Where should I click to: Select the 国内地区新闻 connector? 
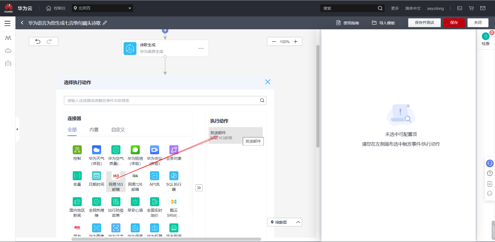tap(77, 207)
